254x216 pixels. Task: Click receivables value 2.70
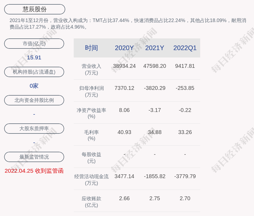pos(185,198)
